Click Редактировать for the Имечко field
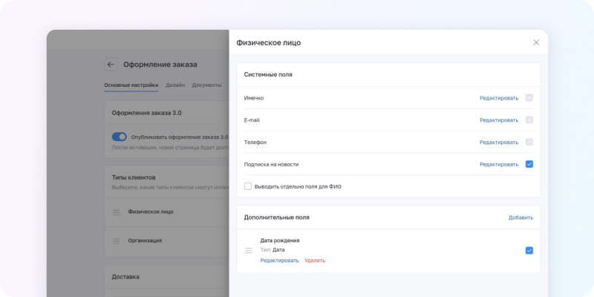The width and height of the screenshot is (594, 297). tap(499, 98)
